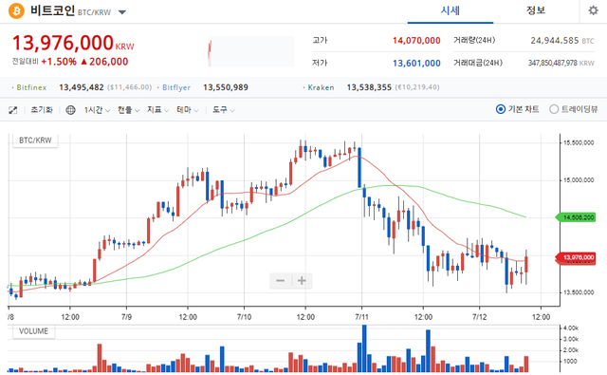
Task: Click the 거래대금 value 347,850,487,978 KRW
Action: tap(561, 64)
